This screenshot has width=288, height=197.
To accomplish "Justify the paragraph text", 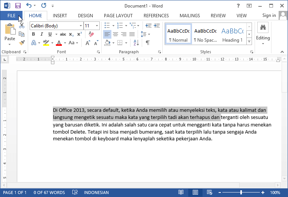I will click(x=132, y=34).
